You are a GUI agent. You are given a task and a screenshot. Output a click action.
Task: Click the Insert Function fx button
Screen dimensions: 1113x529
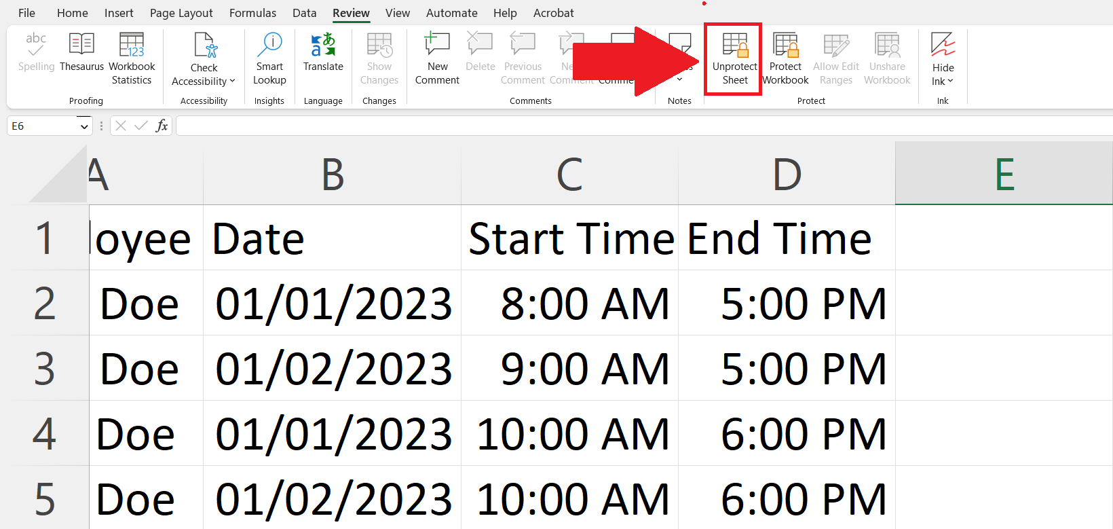point(162,126)
